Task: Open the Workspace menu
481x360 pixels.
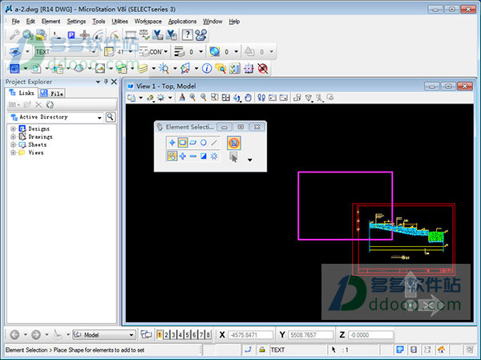Action: tap(148, 21)
